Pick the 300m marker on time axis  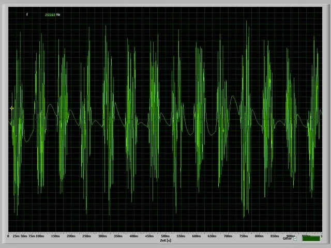pos(102,236)
